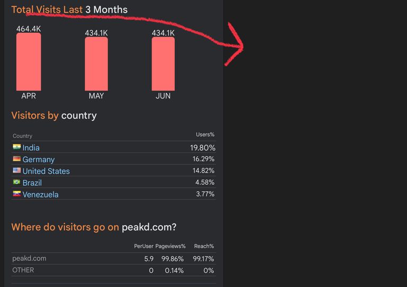Click the United States flag icon
Viewport: 407px width, 287px height.
[x=16, y=171]
